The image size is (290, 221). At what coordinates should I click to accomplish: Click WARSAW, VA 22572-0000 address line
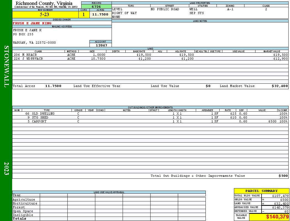click(35, 43)
